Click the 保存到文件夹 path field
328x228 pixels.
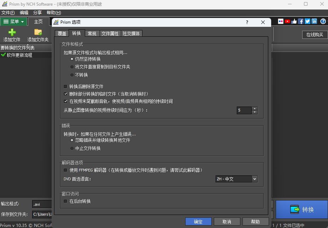pos(42,214)
